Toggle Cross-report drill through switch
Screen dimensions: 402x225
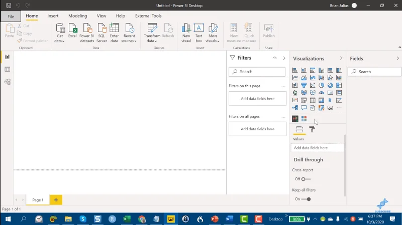coord(306,179)
